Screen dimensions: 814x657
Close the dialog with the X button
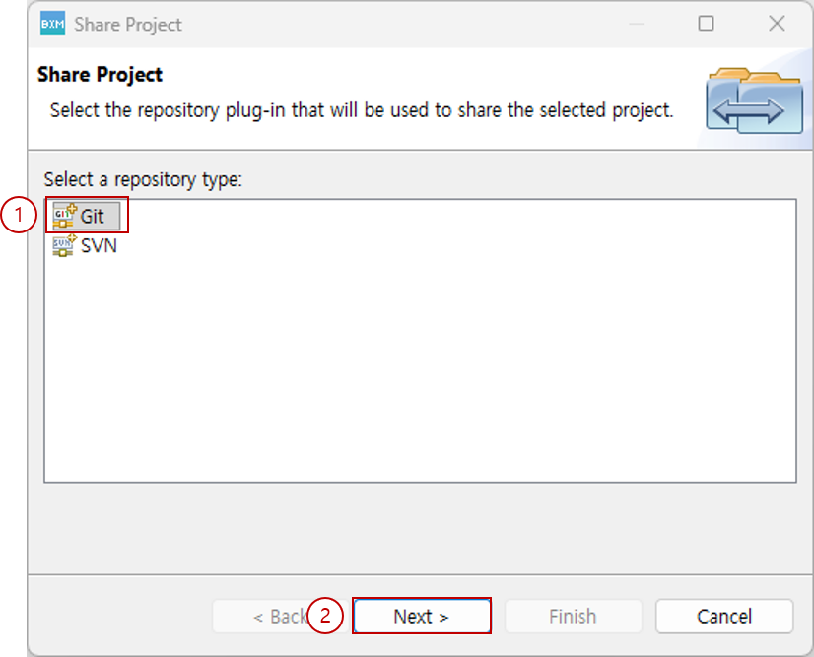[777, 23]
